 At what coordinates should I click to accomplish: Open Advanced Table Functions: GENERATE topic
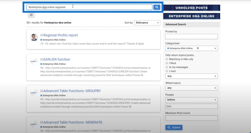pyautogui.click(x=73, y=122)
